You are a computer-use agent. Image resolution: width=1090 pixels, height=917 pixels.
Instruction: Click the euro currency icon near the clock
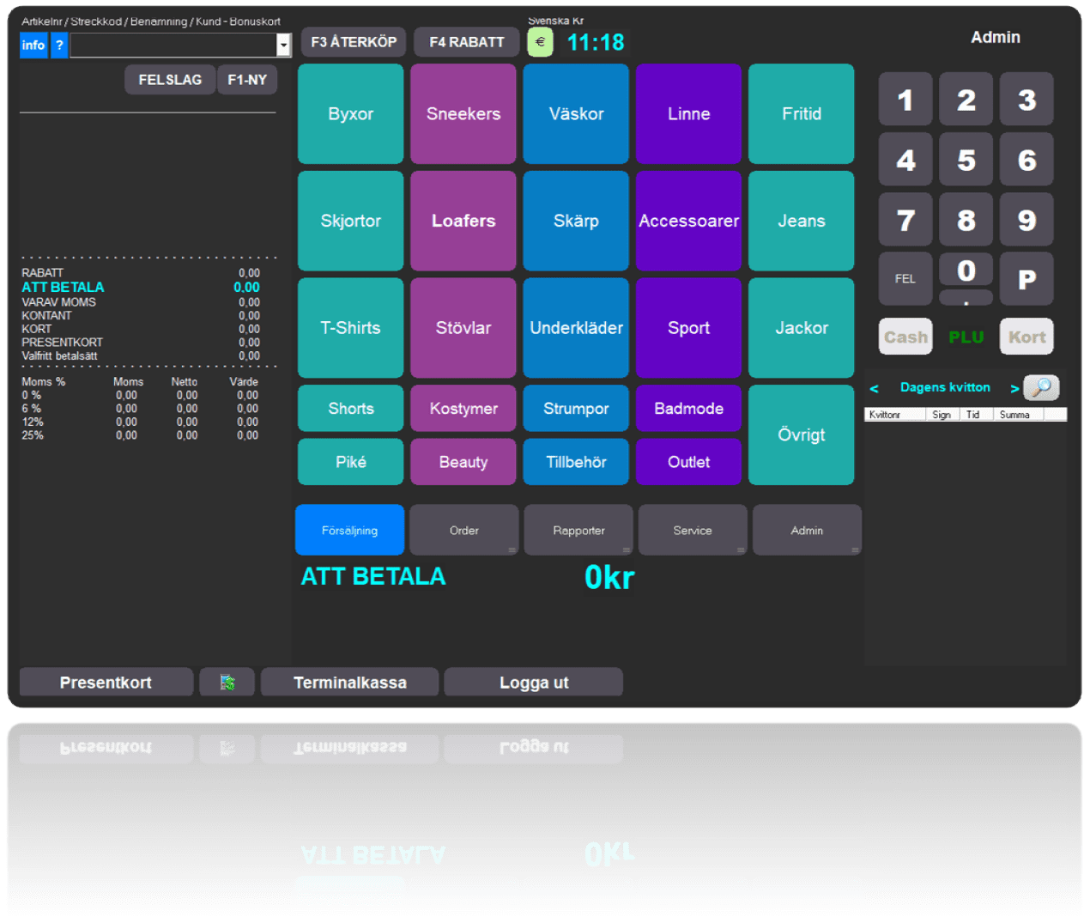(540, 40)
